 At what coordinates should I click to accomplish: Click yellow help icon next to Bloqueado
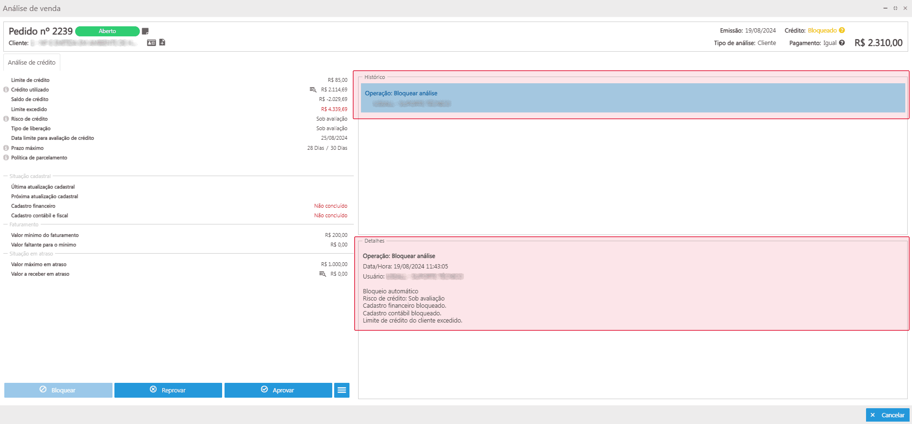pos(842,31)
